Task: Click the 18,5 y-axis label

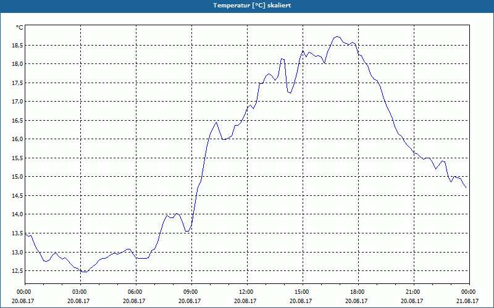Action: [18, 45]
